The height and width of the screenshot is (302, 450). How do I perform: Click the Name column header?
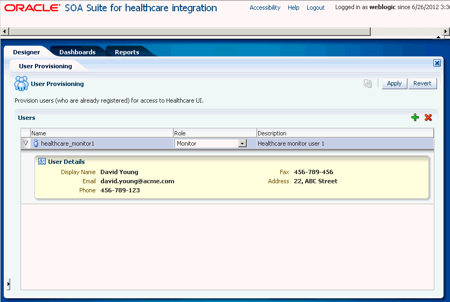pos(102,133)
